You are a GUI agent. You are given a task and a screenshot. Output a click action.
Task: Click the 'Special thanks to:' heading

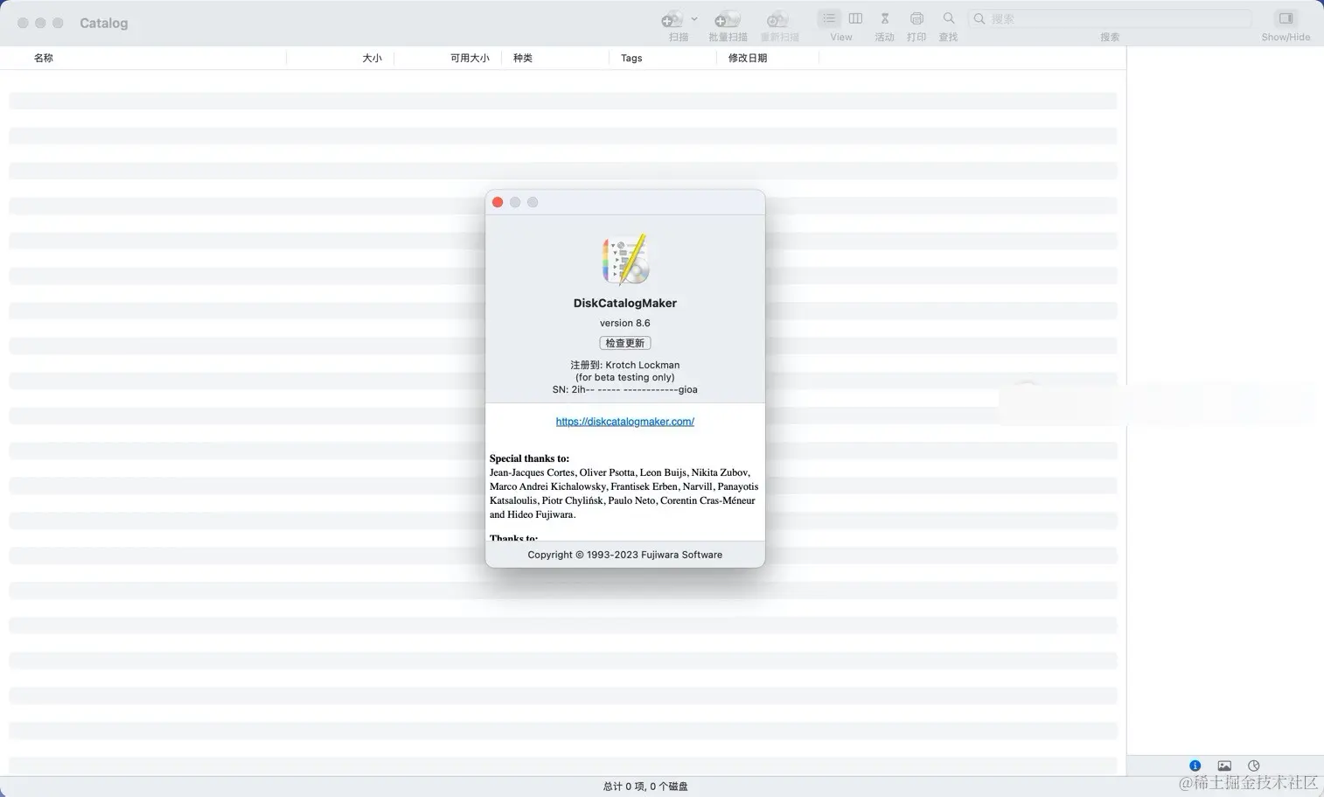pyautogui.click(x=529, y=458)
